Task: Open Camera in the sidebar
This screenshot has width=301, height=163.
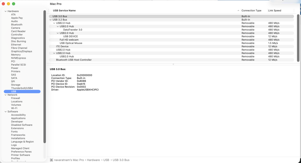Action: pyautogui.click(x=16, y=28)
